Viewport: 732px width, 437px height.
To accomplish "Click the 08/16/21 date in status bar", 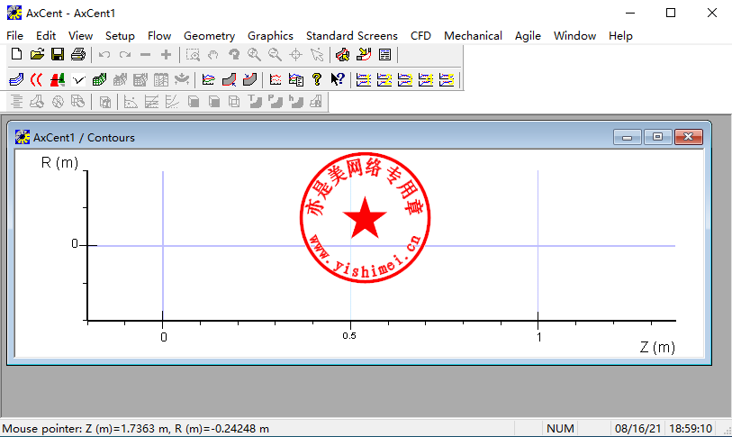I will 637,429.
